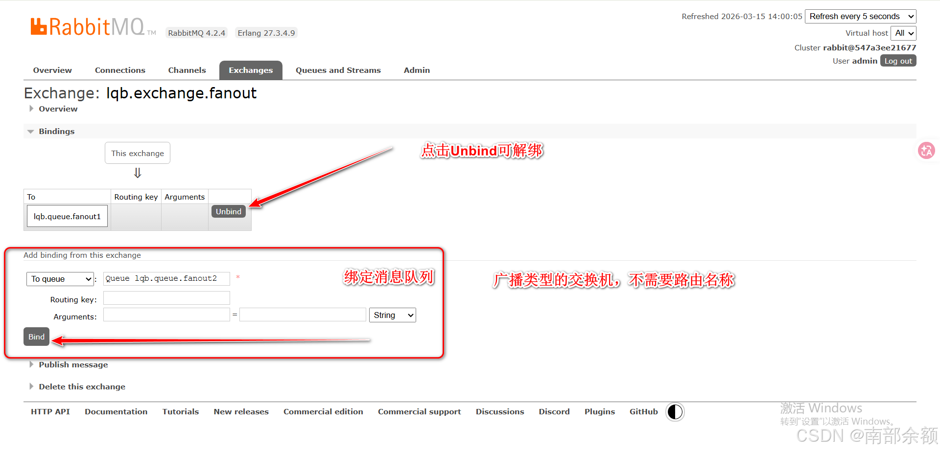
Task: Focus the Routing key input field
Action: tap(166, 298)
